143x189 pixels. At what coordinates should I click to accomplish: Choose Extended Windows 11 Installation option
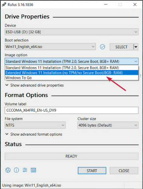pyautogui.click(x=71, y=73)
